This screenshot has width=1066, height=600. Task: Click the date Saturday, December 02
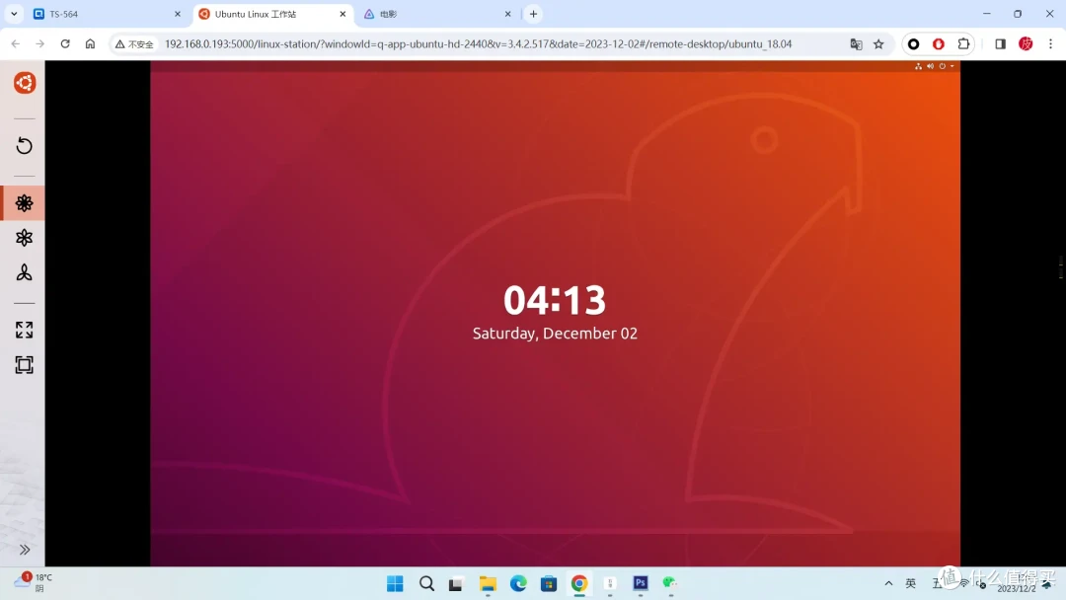tap(555, 333)
